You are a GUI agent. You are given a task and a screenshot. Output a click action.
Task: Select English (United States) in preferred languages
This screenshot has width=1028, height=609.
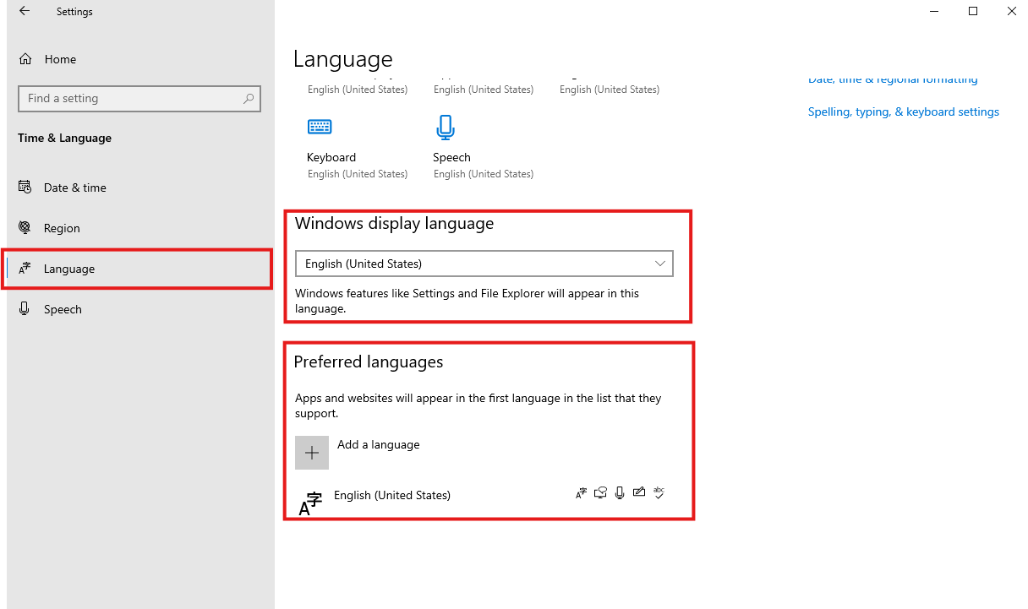coord(392,495)
